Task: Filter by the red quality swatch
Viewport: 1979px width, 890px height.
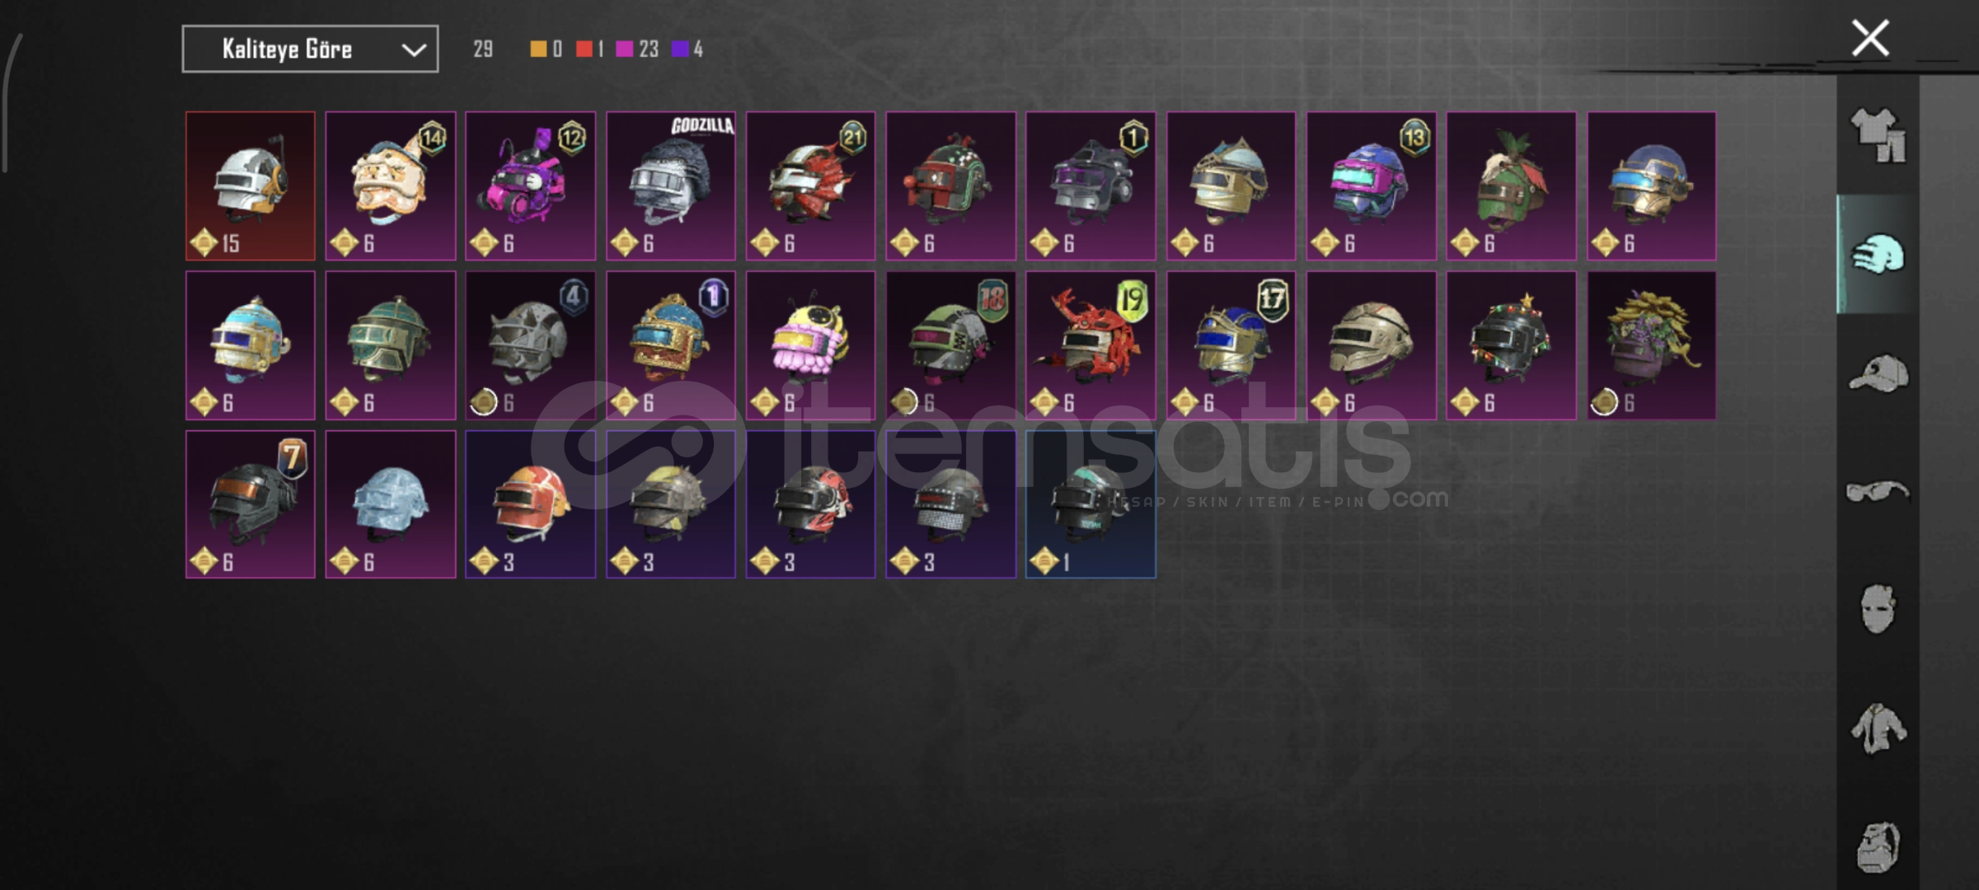Action: coord(584,49)
